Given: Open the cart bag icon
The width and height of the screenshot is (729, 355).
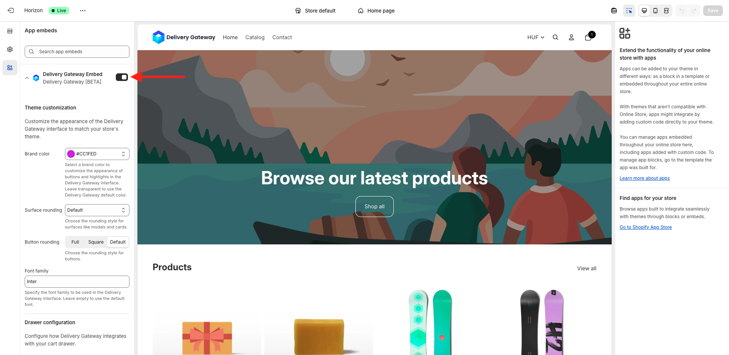Looking at the screenshot, I should pyautogui.click(x=588, y=37).
